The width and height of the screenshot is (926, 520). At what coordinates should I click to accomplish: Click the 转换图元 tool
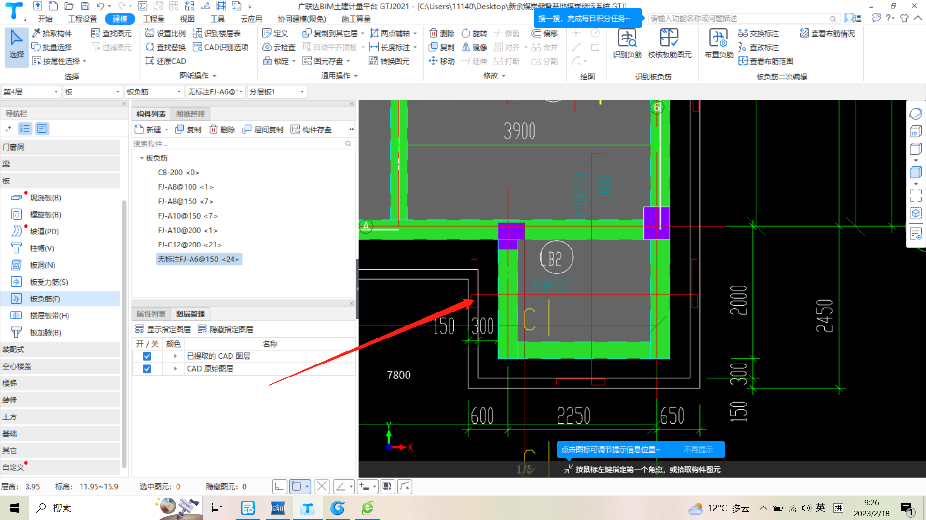click(390, 61)
